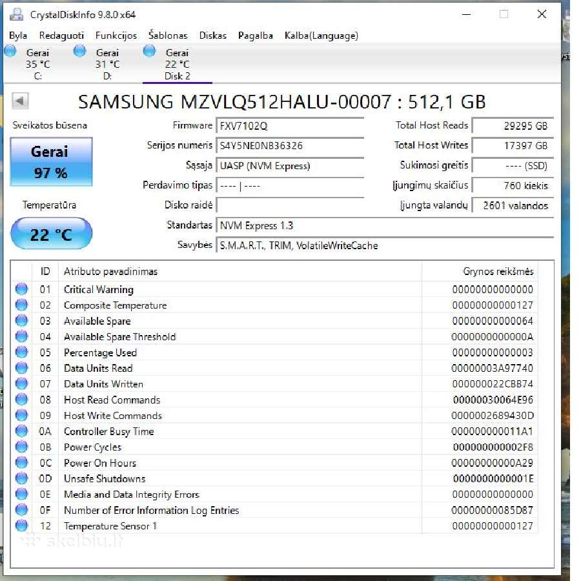Image resolution: width=581 pixels, height=581 pixels.
Task: Click status orb for drive D:
Action: (79, 51)
